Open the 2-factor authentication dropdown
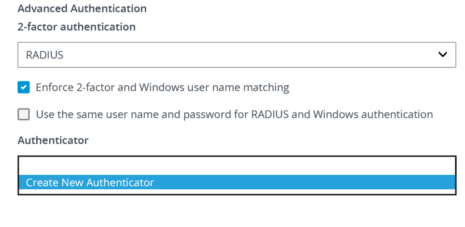Image resolution: width=465 pixels, height=227 pixels. tap(236, 55)
